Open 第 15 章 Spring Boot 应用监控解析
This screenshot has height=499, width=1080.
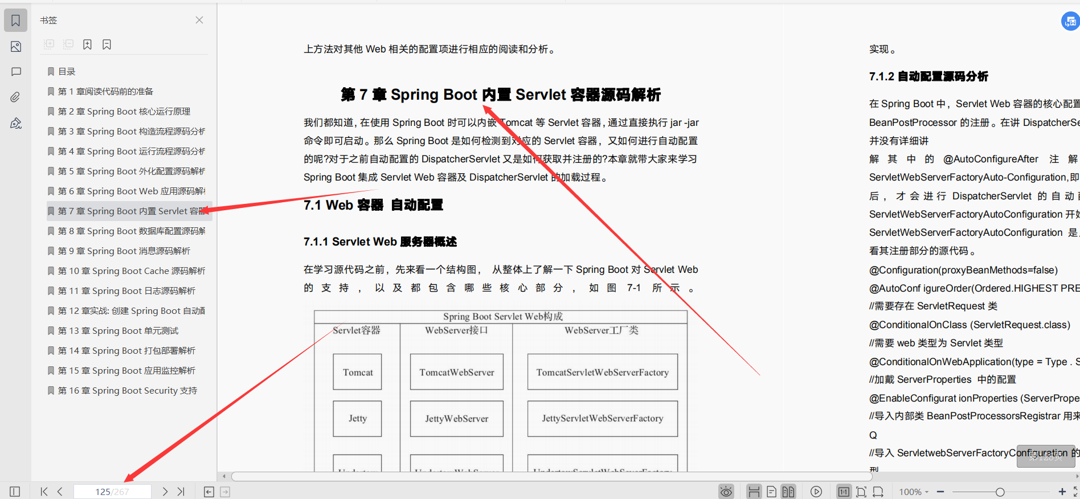[x=126, y=370]
